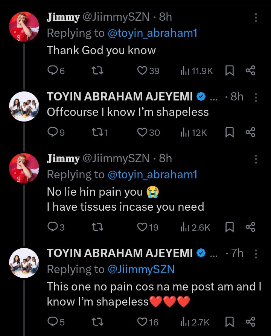Open more options on Jimmy's tissues tweet

[256, 159]
